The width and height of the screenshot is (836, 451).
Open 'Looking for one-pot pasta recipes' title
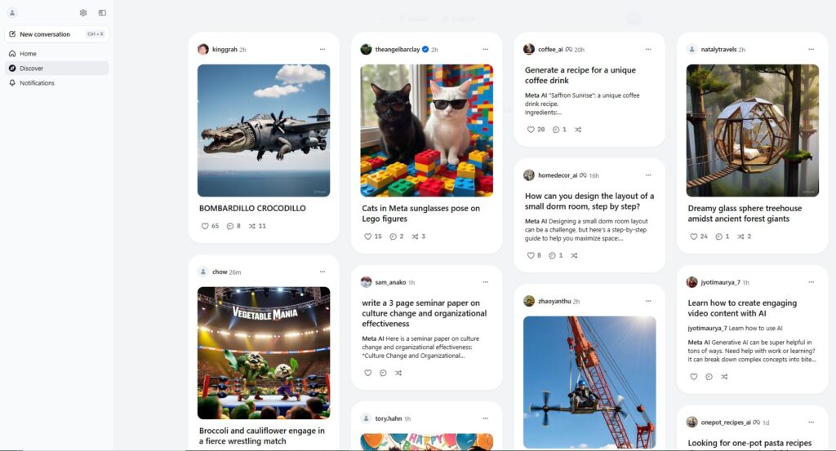coord(749,443)
